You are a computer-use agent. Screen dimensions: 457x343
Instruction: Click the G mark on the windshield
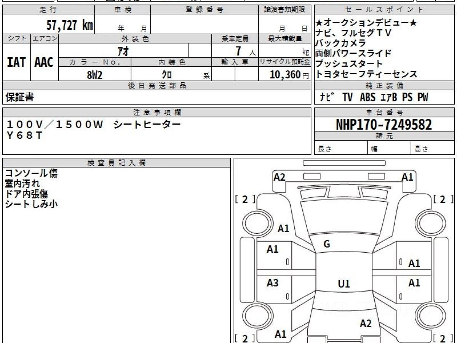pyautogui.click(x=326, y=244)
